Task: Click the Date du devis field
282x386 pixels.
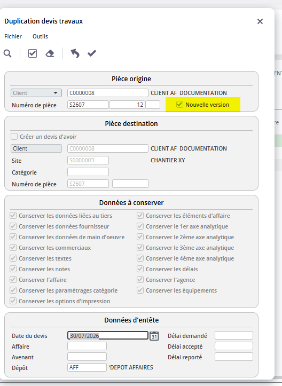Action: pyautogui.click(x=108, y=335)
